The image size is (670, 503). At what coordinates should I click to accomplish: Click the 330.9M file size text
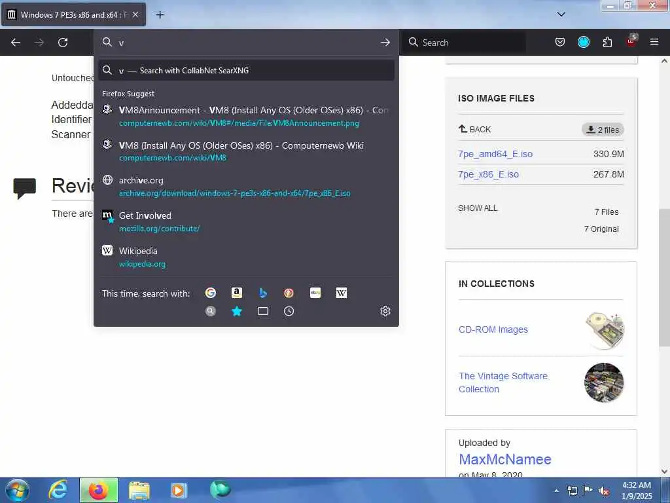click(608, 154)
